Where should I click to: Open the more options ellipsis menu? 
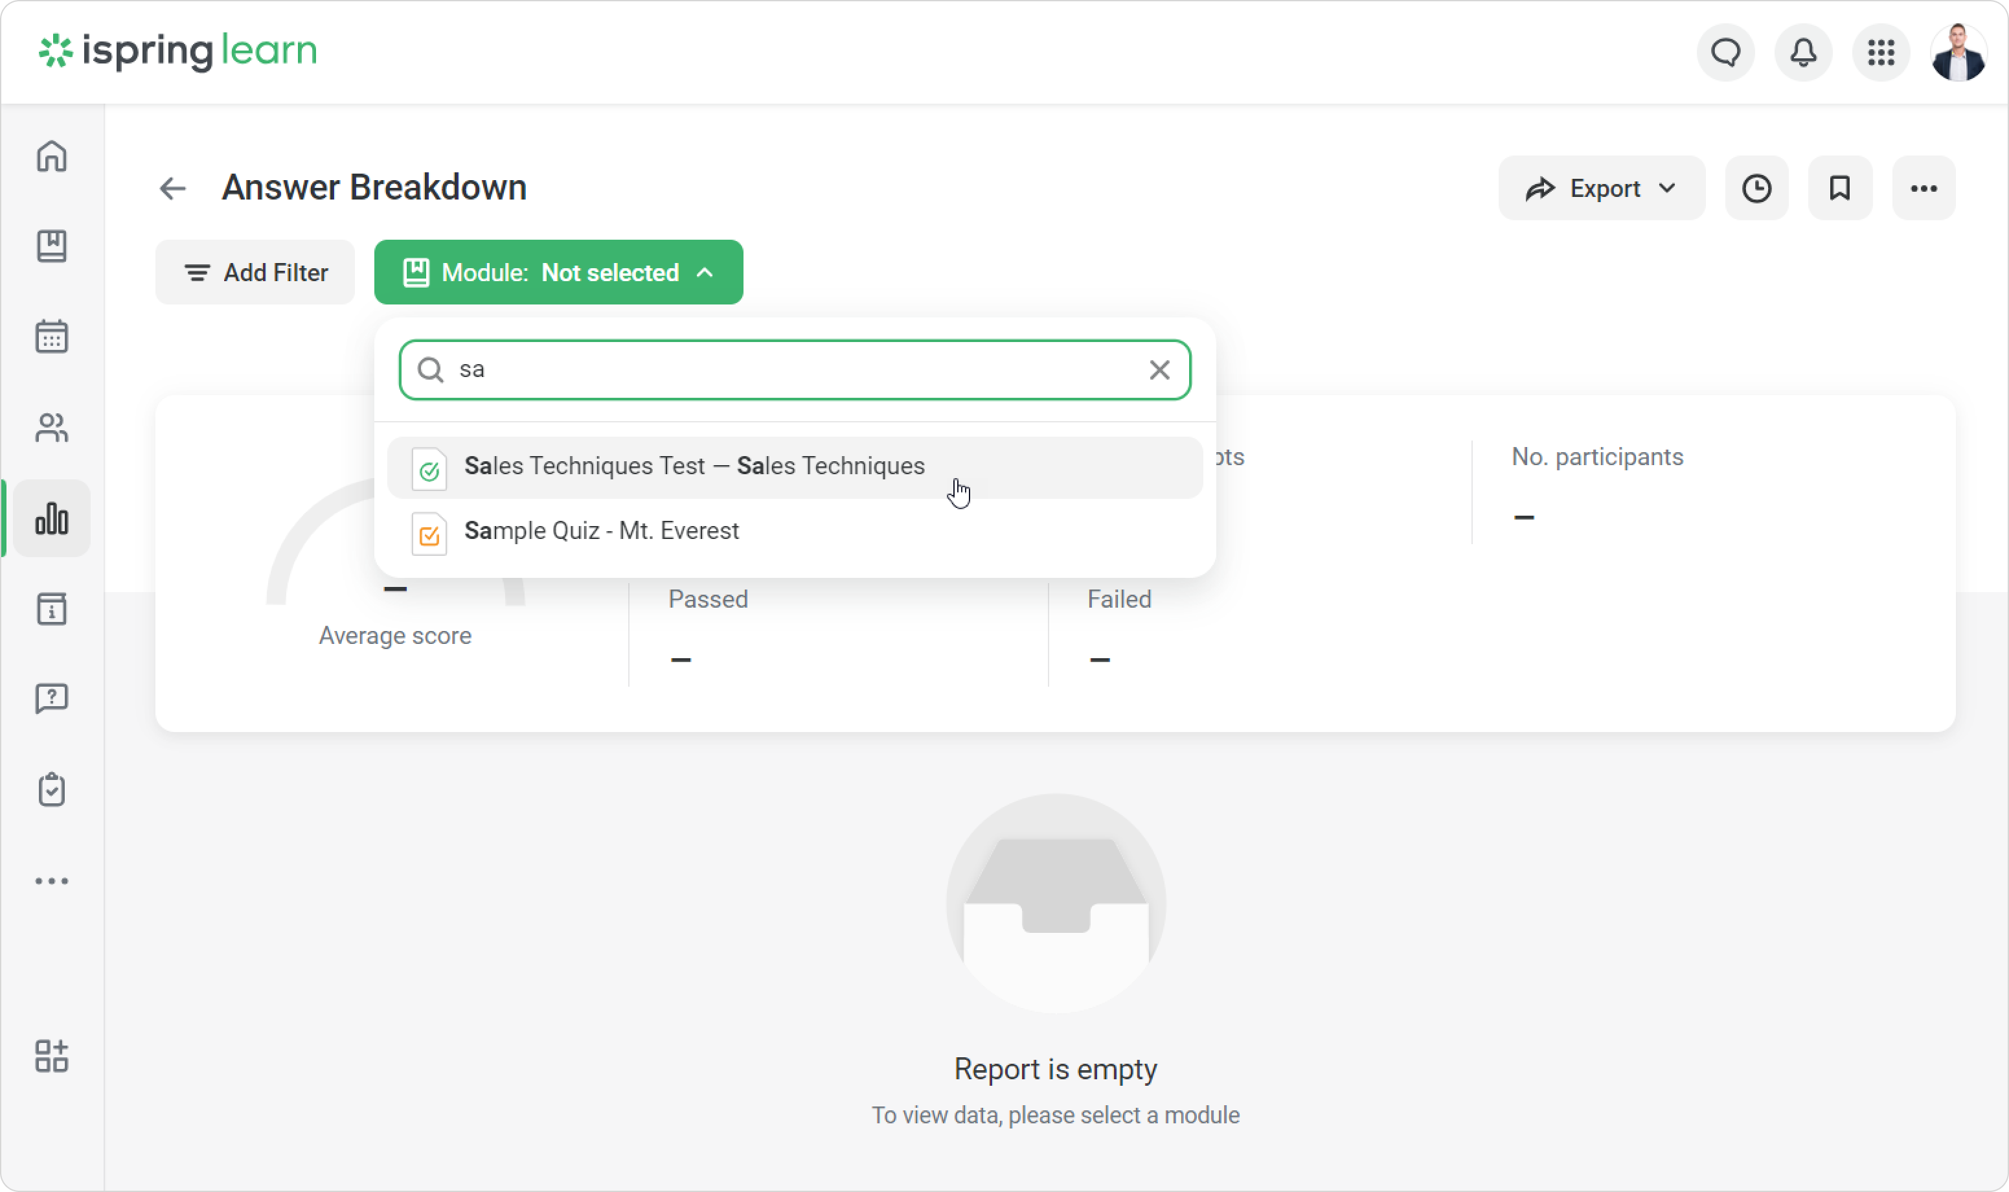[x=1923, y=188]
